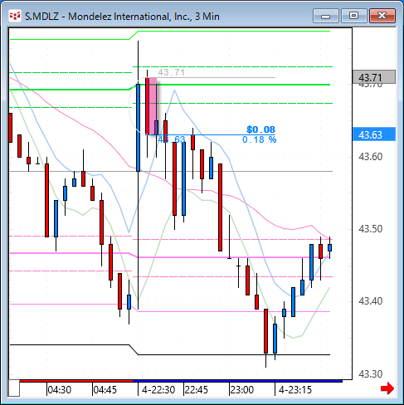The image size is (404, 405).
Task: Click the red session bar above time axis
Action: coord(76,381)
